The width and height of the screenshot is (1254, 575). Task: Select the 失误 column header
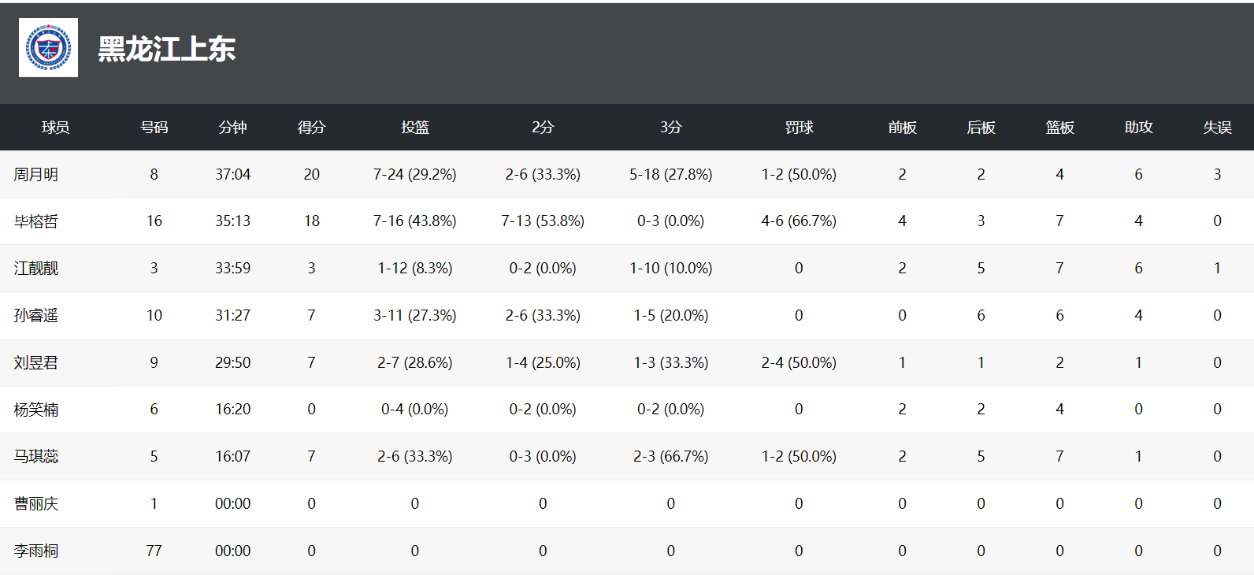1217,128
